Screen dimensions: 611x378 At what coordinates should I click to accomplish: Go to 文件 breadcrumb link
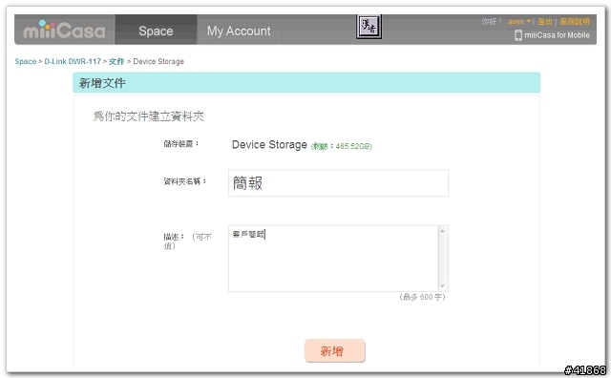coord(116,61)
